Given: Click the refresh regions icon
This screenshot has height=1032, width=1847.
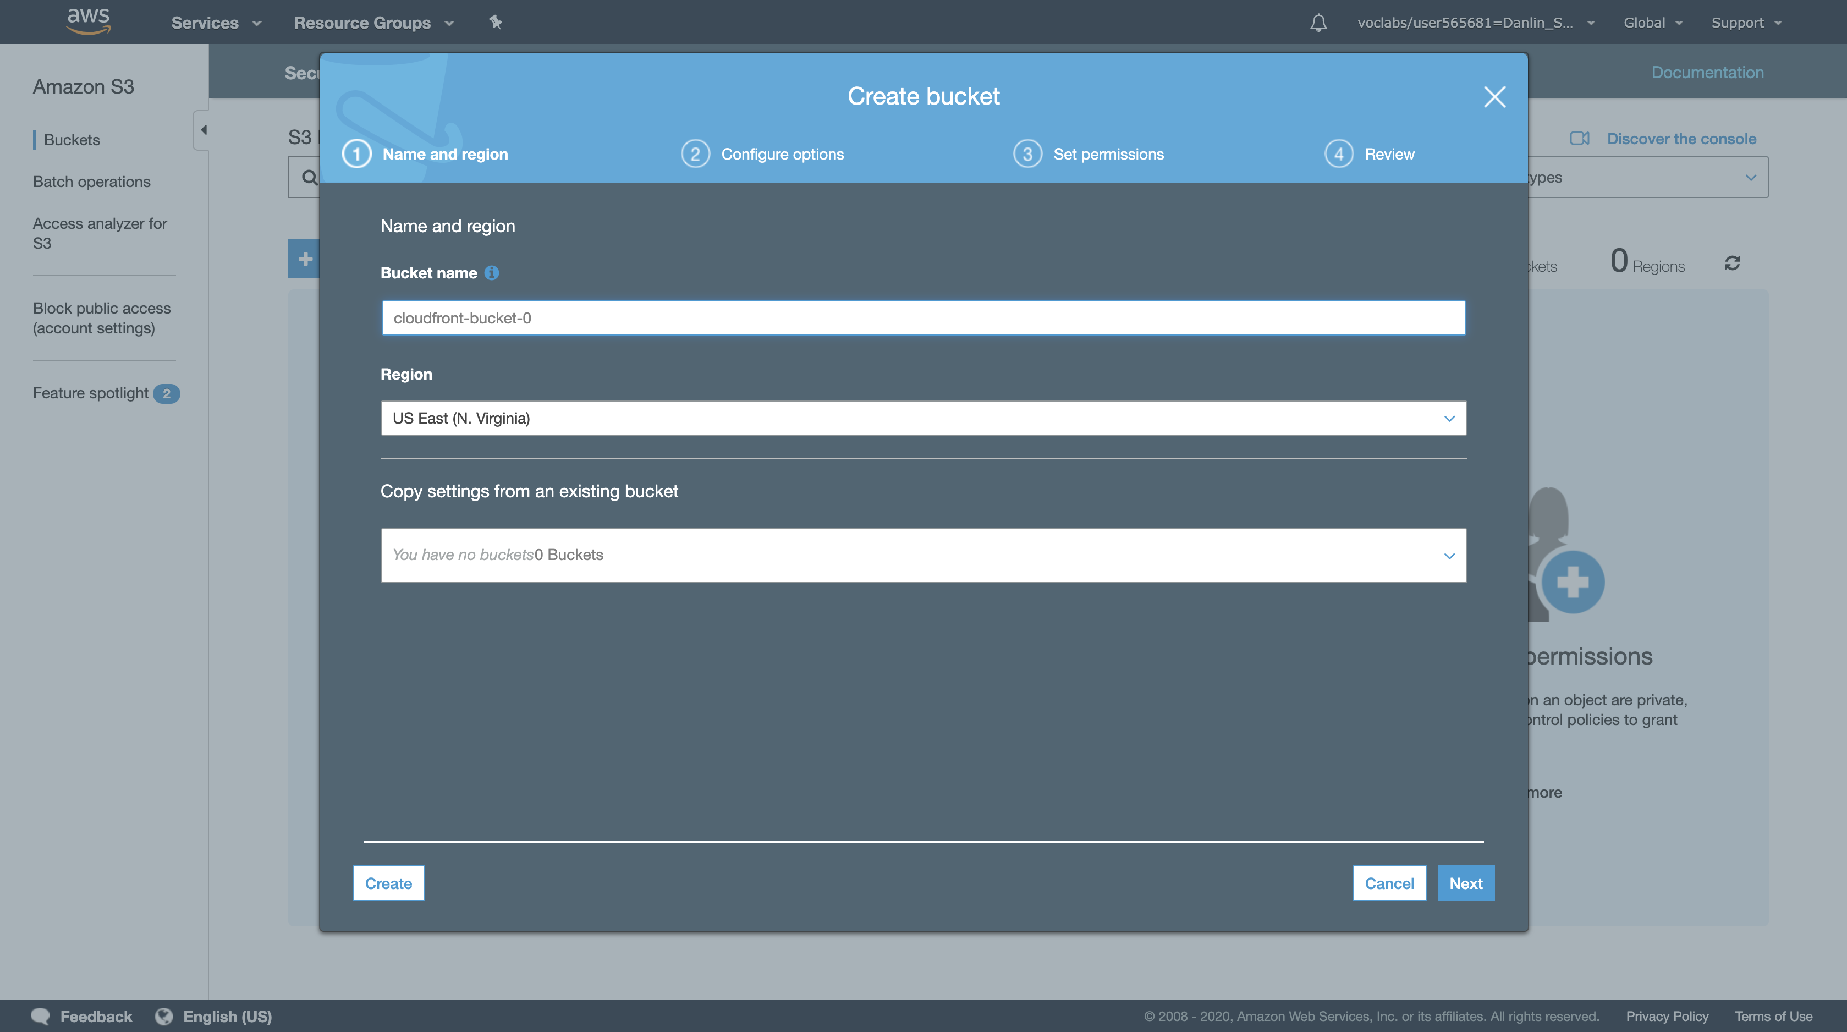Looking at the screenshot, I should [1732, 263].
